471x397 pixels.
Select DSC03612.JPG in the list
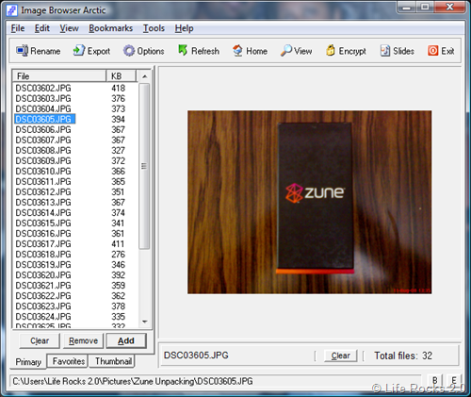(43, 191)
